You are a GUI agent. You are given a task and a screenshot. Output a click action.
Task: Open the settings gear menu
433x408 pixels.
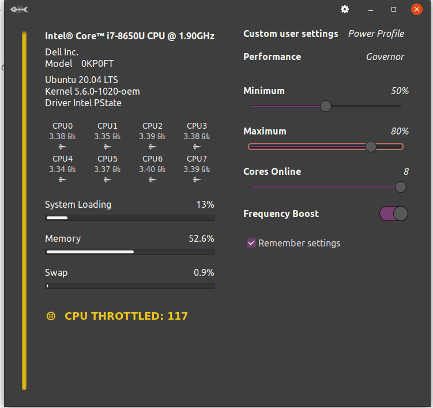pos(345,9)
